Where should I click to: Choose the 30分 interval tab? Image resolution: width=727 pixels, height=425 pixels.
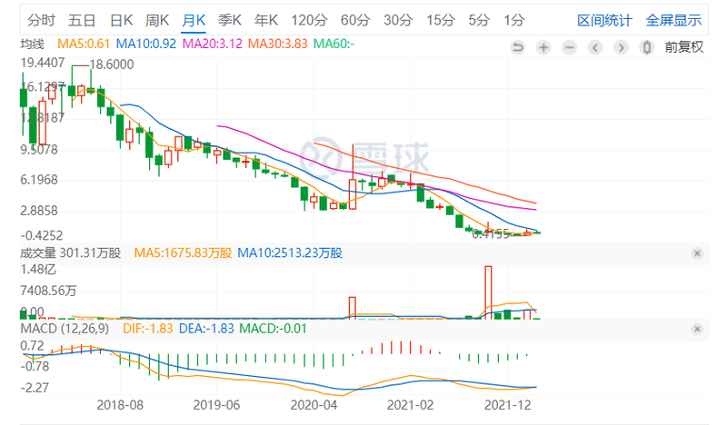point(398,20)
